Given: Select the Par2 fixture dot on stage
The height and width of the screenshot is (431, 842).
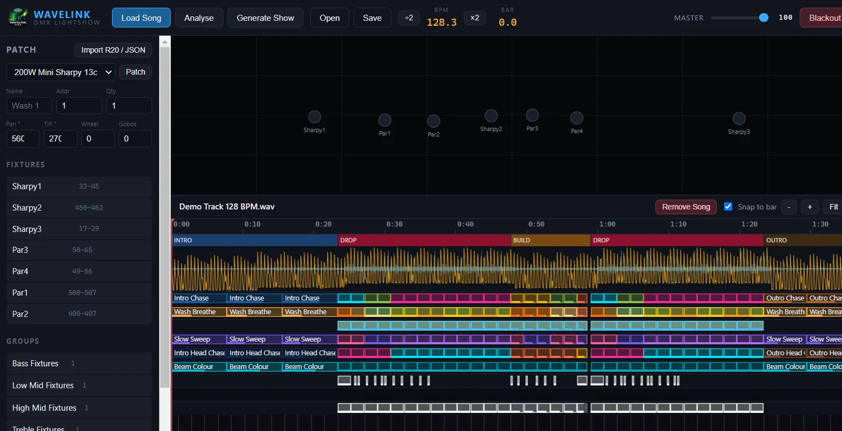Looking at the screenshot, I should tap(434, 121).
